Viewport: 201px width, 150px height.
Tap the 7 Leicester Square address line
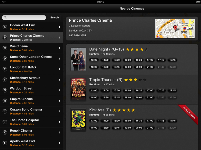pos(80,26)
